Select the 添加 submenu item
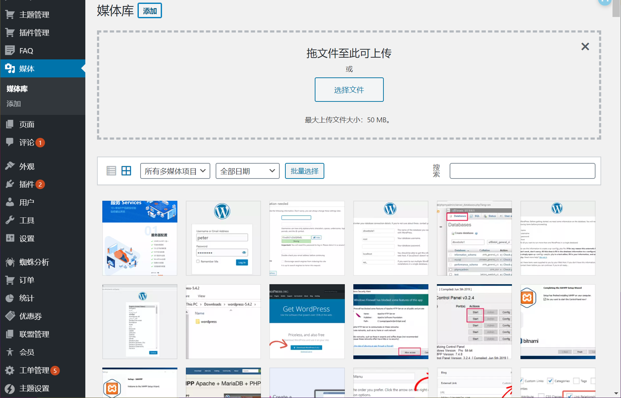 click(x=13, y=104)
